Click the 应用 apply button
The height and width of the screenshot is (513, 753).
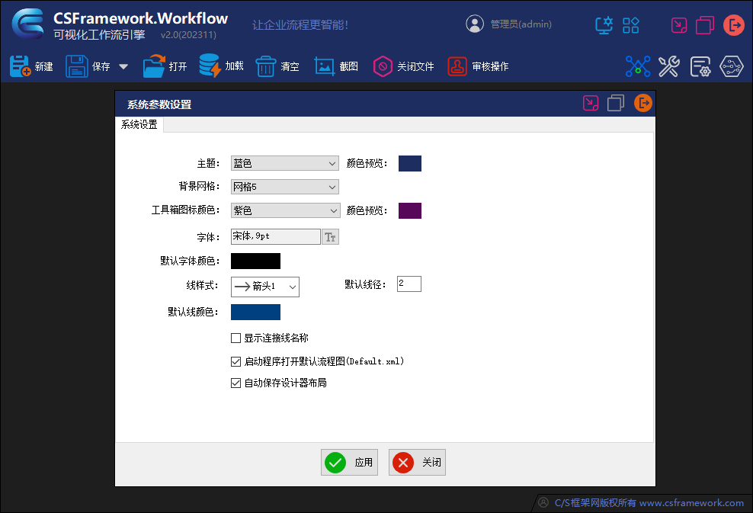point(349,462)
